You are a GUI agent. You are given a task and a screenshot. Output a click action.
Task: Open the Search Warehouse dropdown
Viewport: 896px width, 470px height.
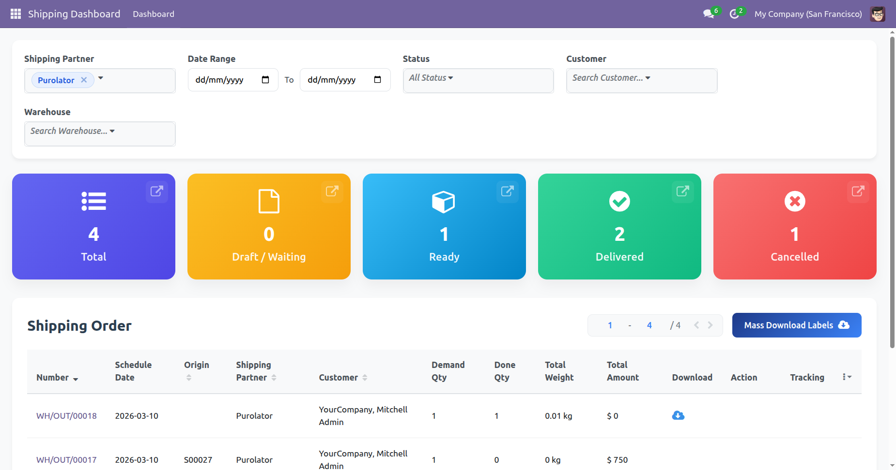click(73, 131)
